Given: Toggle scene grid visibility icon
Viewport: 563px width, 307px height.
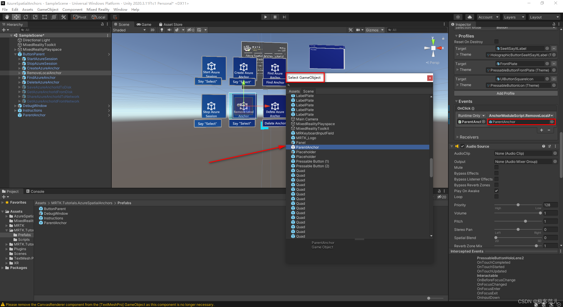Looking at the screenshot, I should click(199, 30).
